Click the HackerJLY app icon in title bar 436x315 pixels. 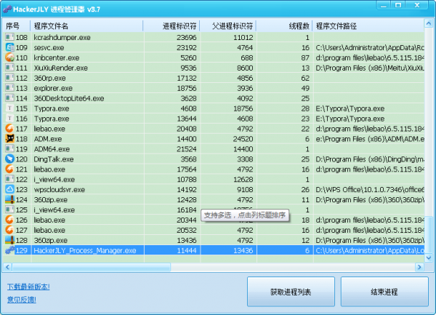(x=7, y=9)
